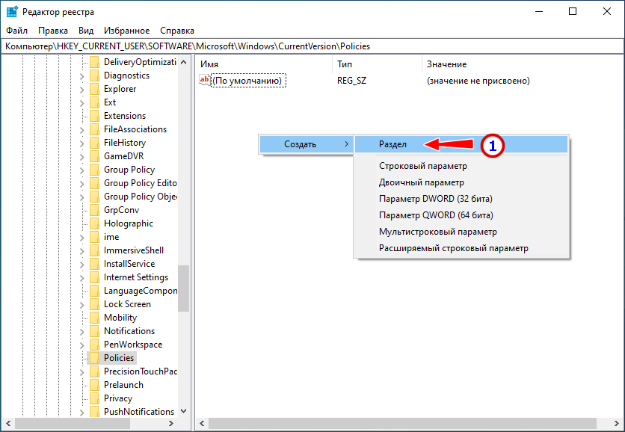Click the tree pane scroll-up arrow
Viewport: 625px width, 432px height.
[x=184, y=62]
